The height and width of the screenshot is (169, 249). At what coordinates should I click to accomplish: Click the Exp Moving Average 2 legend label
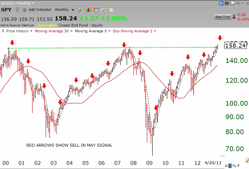point(132,31)
